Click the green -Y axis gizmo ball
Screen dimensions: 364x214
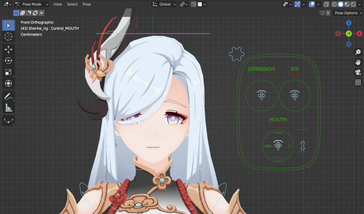tap(349, 34)
